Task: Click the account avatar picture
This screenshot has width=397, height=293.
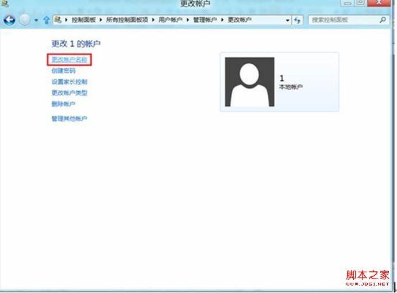Action: tap(250, 82)
